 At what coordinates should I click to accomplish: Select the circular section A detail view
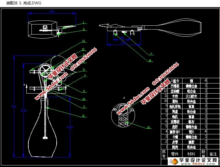(x=123, y=115)
